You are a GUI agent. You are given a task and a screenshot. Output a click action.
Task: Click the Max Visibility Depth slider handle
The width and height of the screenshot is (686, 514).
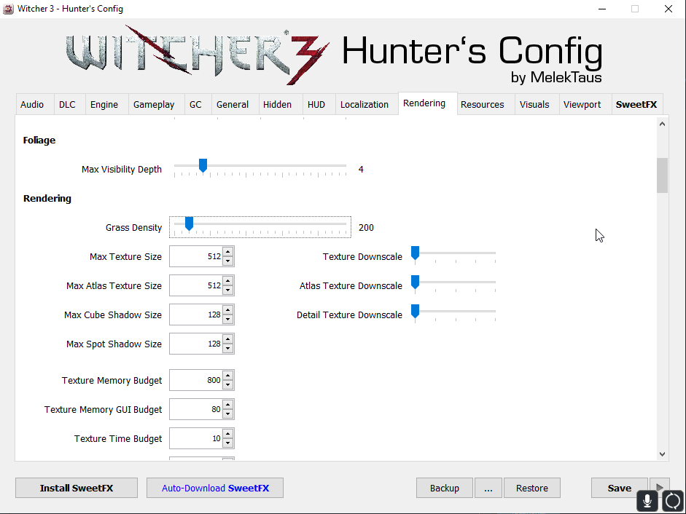click(x=203, y=166)
